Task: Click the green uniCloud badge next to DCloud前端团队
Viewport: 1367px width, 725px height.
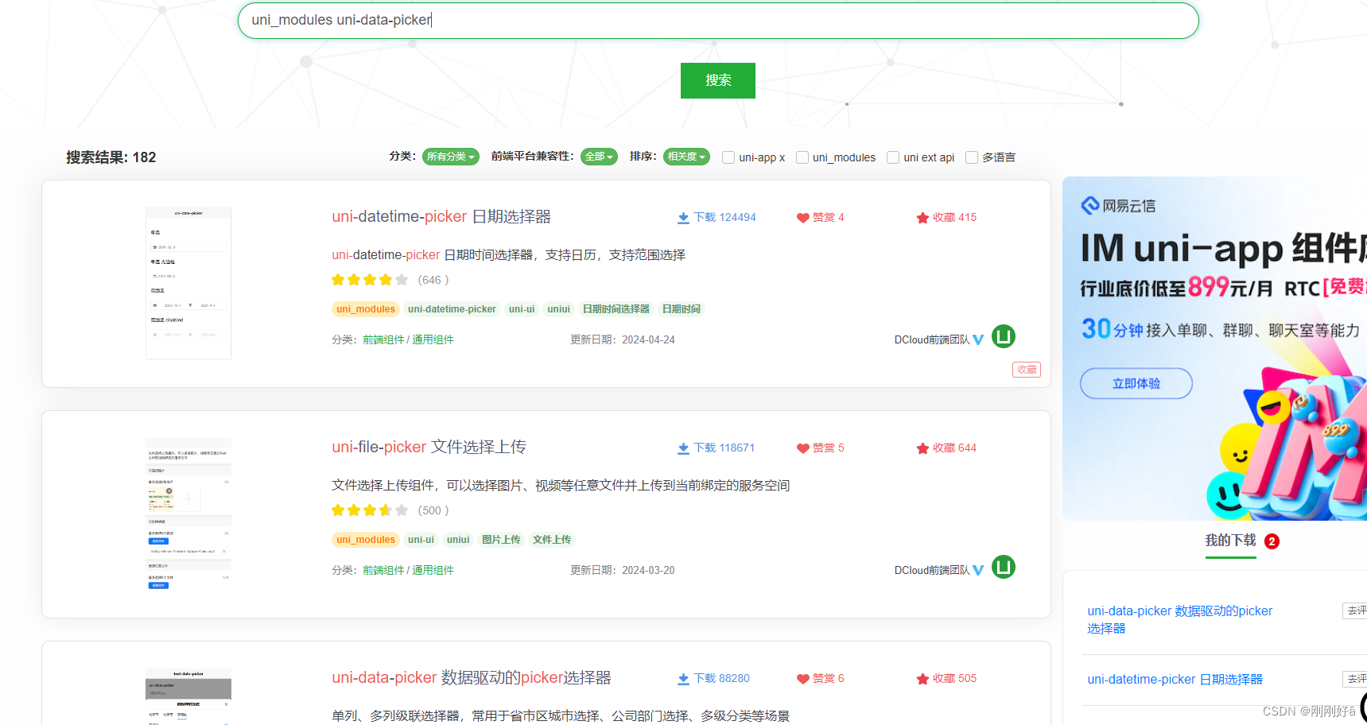Action: [1003, 337]
